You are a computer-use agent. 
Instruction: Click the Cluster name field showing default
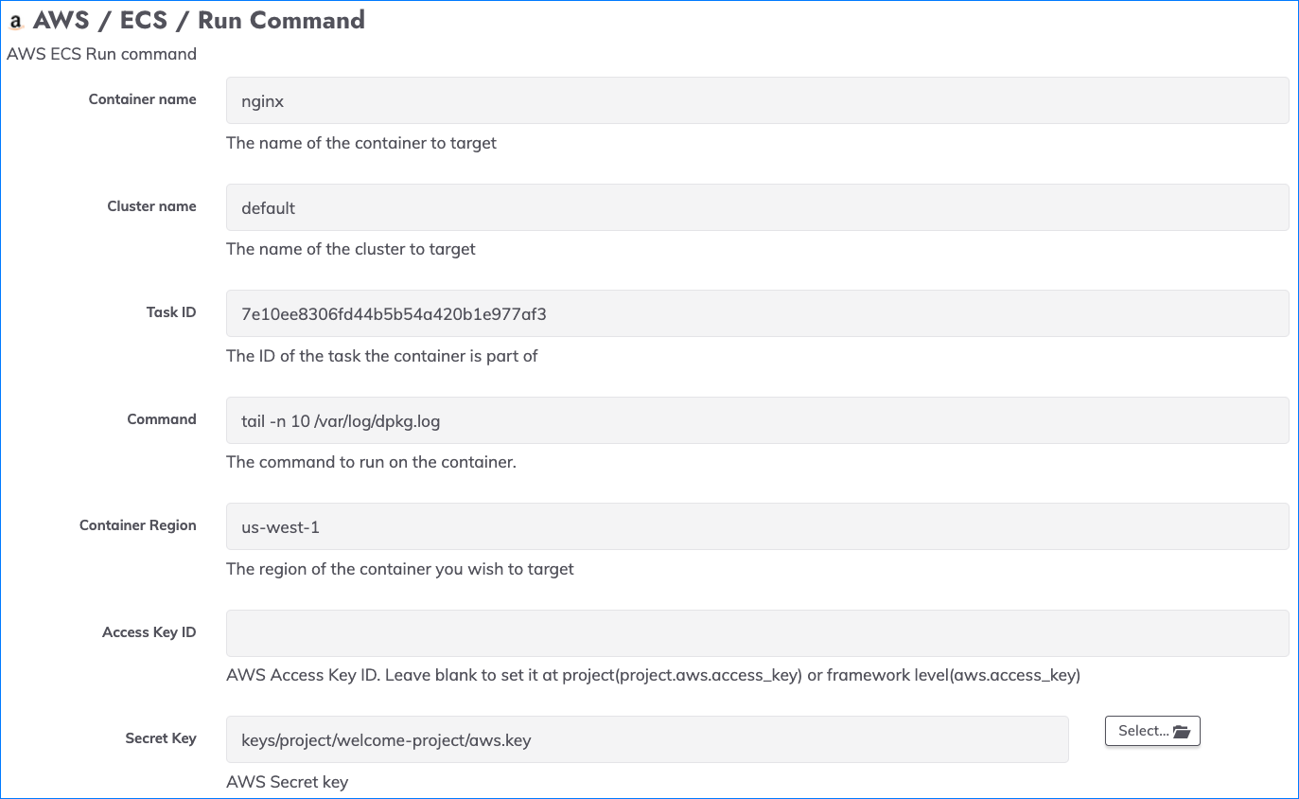pos(757,207)
